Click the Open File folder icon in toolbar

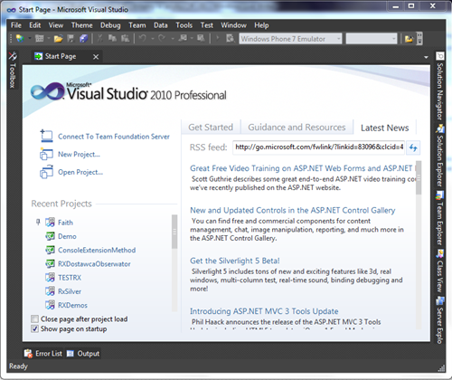[x=58, y=38]
